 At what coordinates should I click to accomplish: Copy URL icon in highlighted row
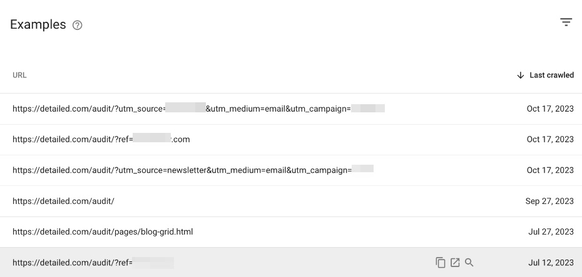coord(440,263)
